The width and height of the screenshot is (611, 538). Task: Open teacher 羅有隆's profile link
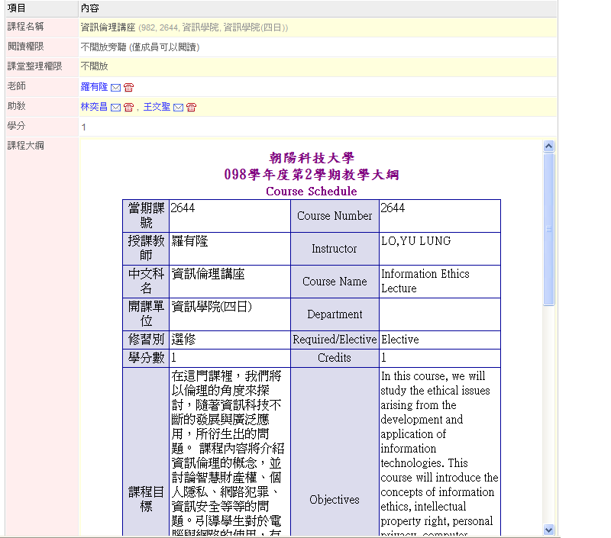(94, 87)
